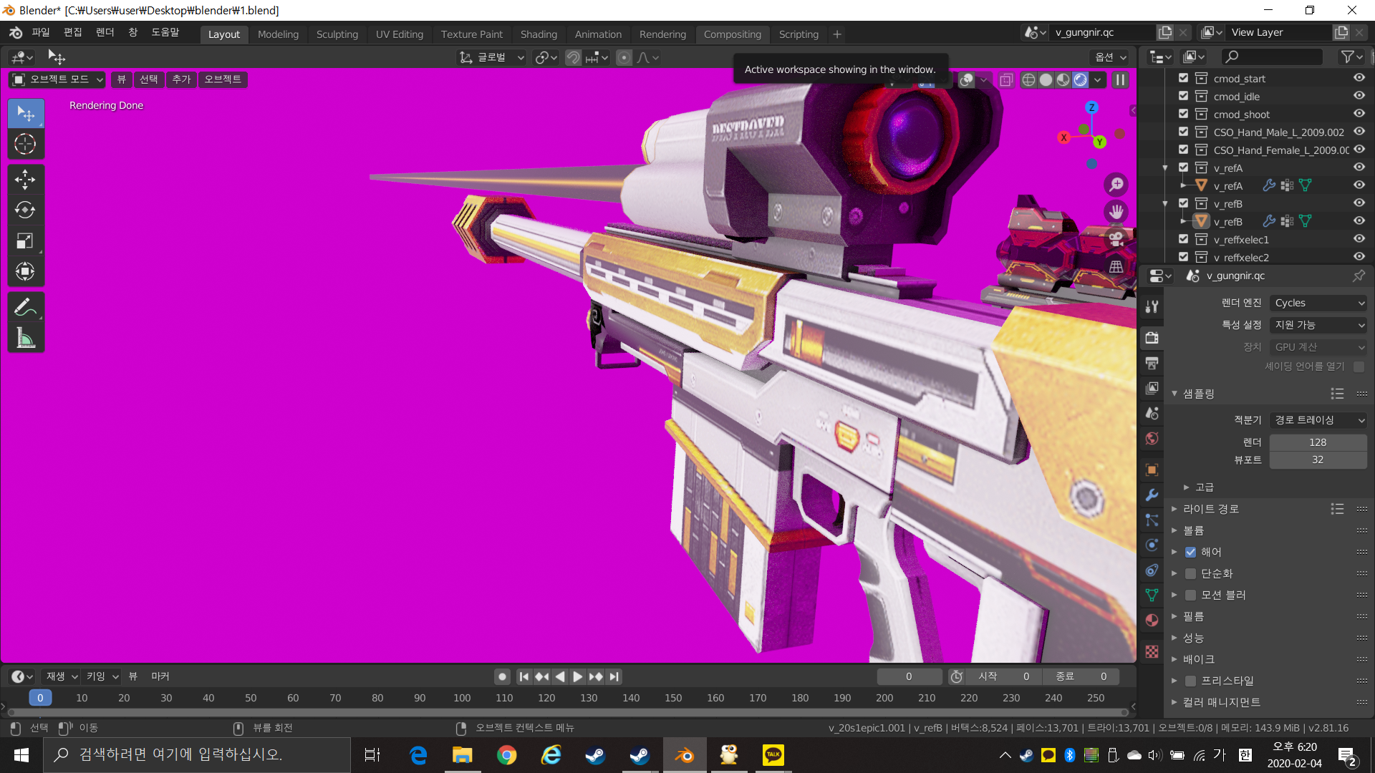Adjust the 렌더 samples field 128
The width and height of the screenshot is (1375, 773).
point(1318,442)
